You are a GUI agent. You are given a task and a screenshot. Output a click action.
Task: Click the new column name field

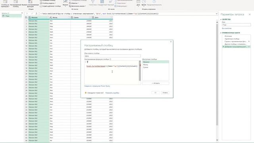(x=112, y=56)
